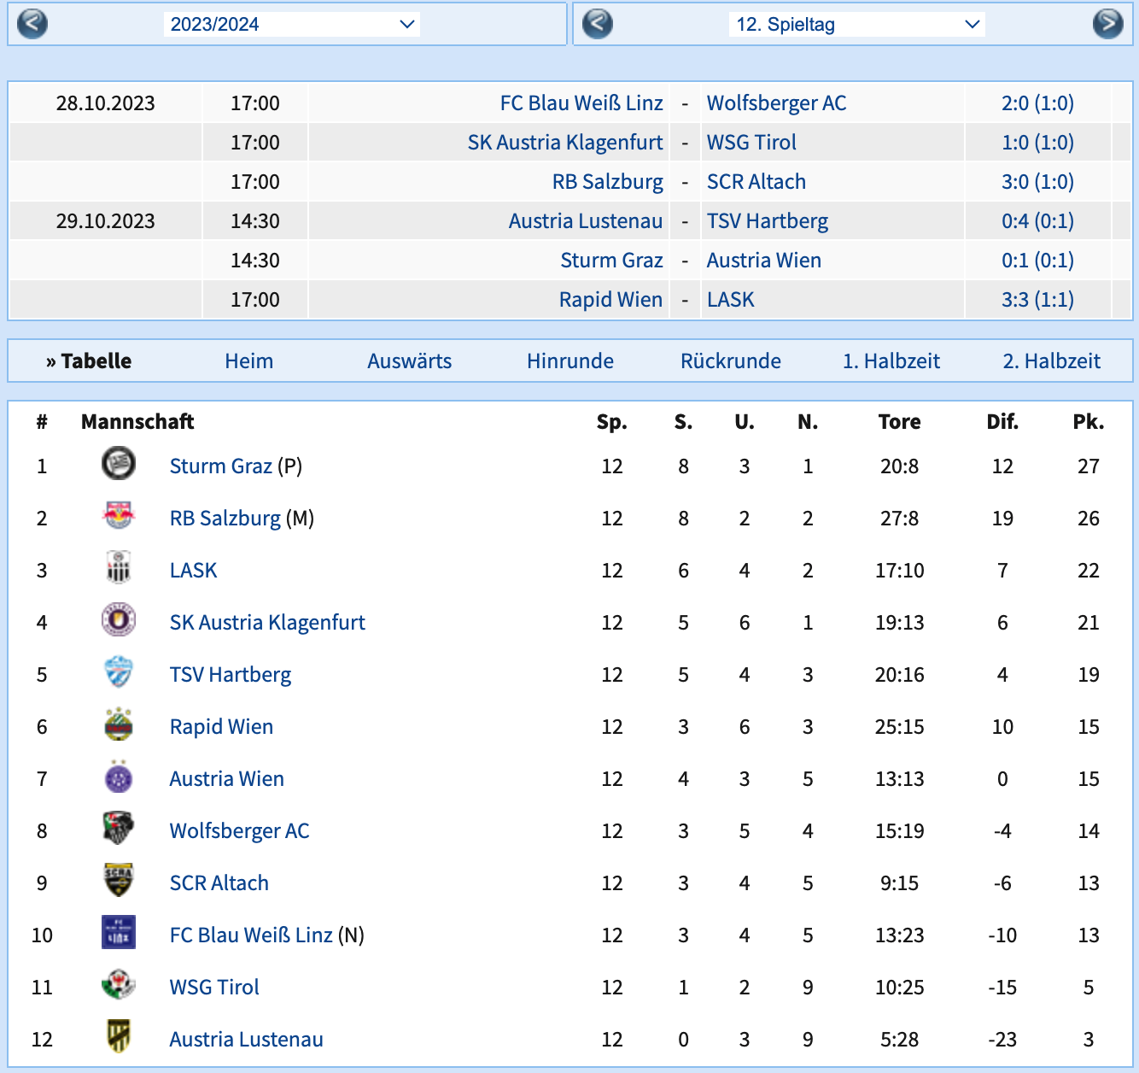Open Austria Lustenau in fixtures list

pos(586,221)
